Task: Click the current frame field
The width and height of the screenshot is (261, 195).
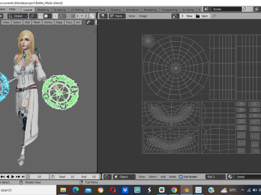Action: coord(39,177)
